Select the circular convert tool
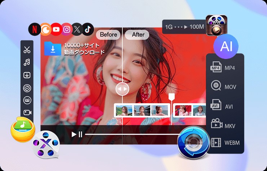Viewport: 267px width, 171px height. point(27,88)
